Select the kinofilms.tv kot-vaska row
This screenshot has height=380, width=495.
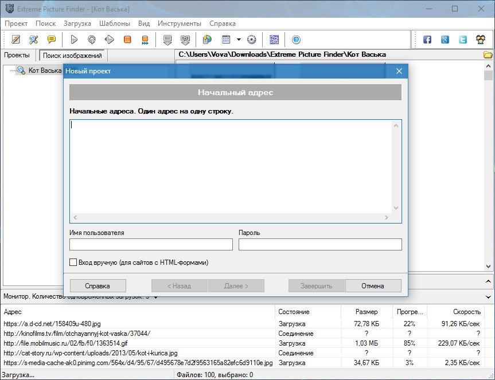243,334
